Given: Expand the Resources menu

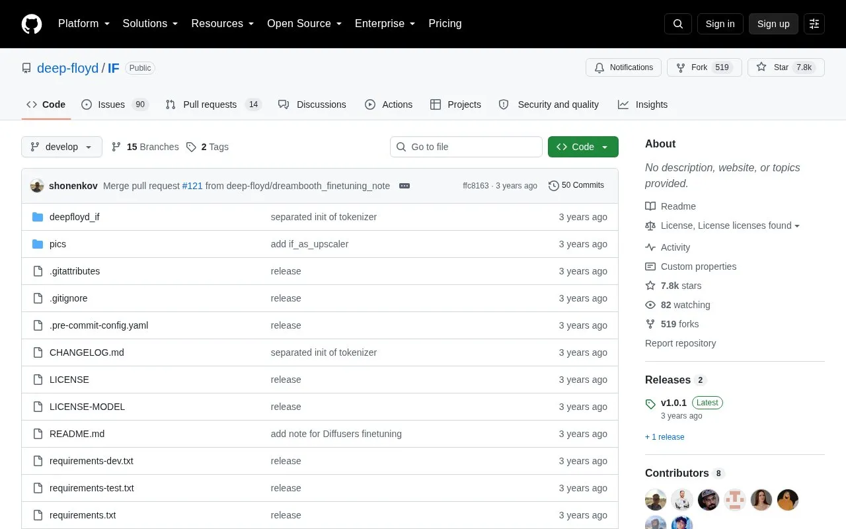Looking at the screenshot, I should pos(223,24).
